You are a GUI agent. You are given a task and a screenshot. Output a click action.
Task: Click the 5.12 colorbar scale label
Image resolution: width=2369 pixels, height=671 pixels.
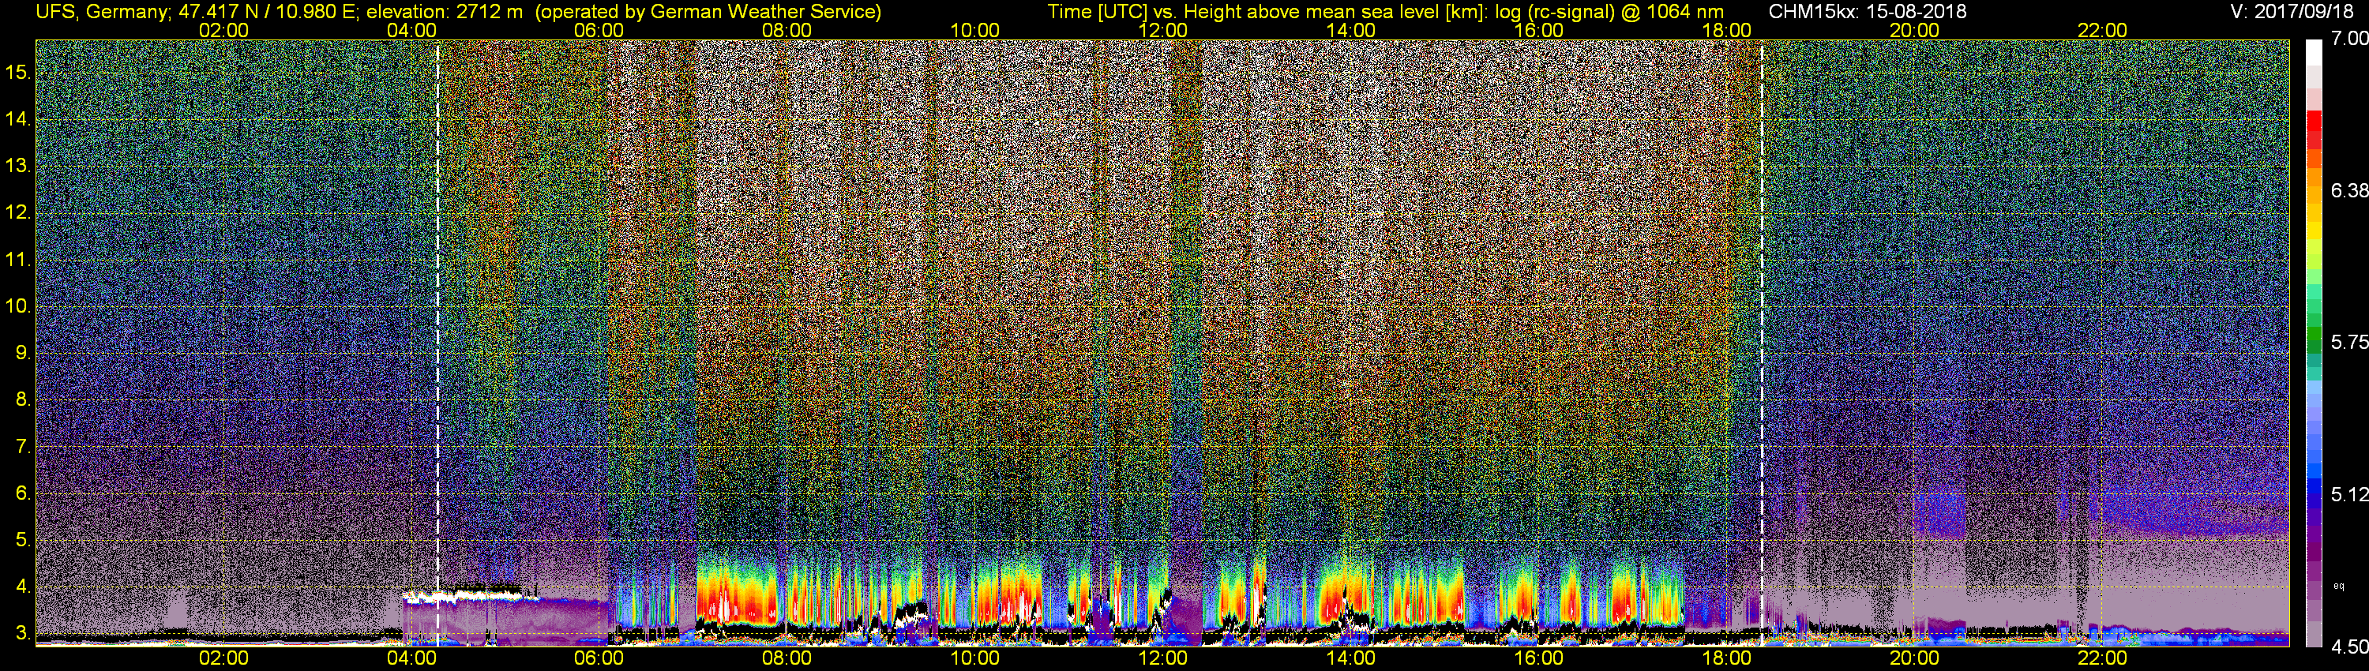pos(2348,494)
